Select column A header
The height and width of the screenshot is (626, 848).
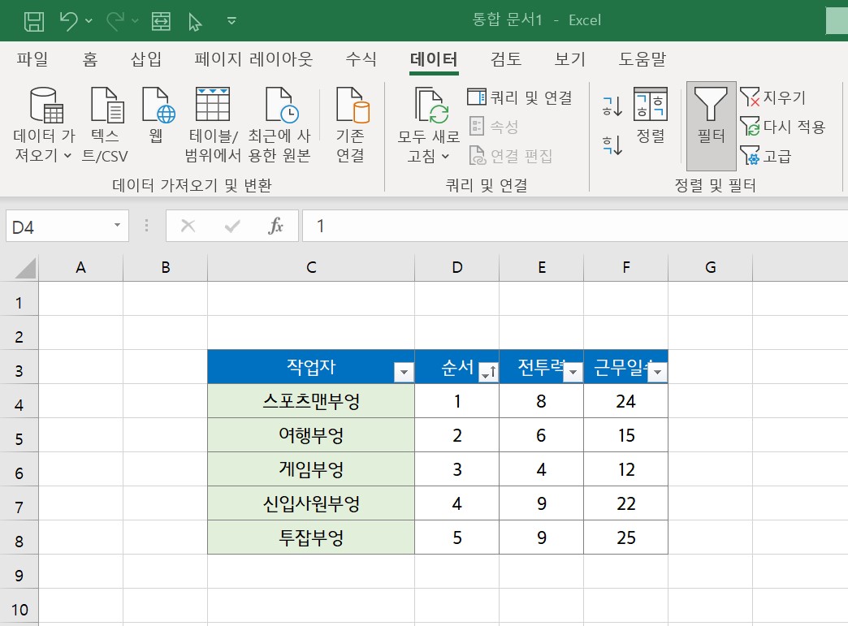[80, 267]
